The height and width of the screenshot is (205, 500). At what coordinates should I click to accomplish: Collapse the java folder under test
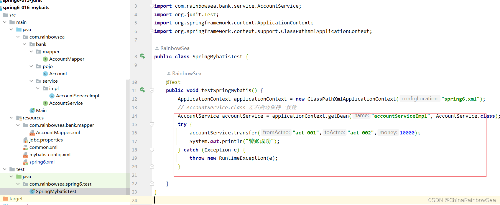pyautogui.click(x=11, y=176)
